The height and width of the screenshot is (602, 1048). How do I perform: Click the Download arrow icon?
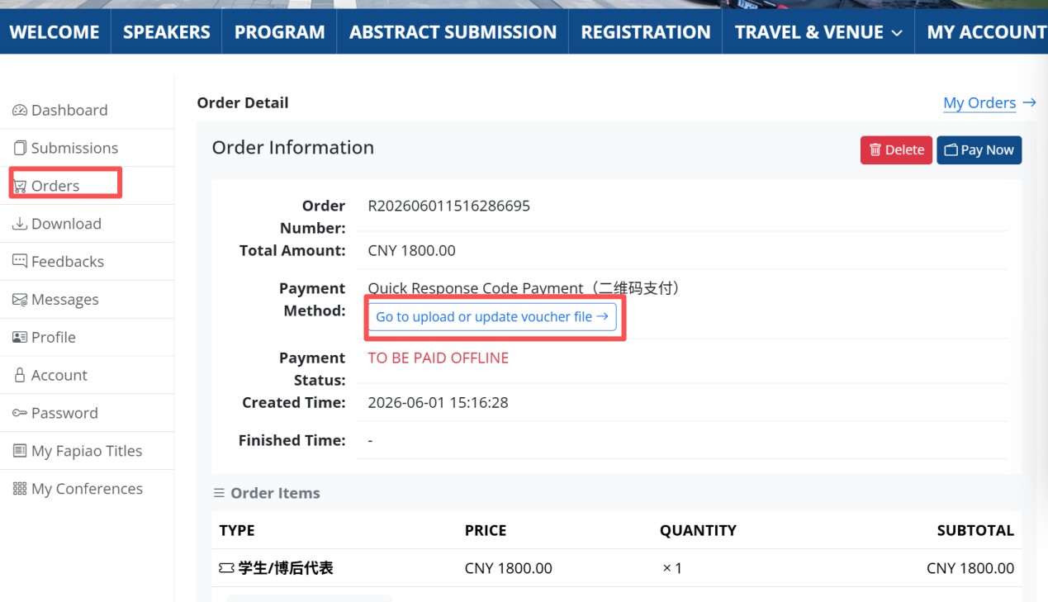click(20, 224)
